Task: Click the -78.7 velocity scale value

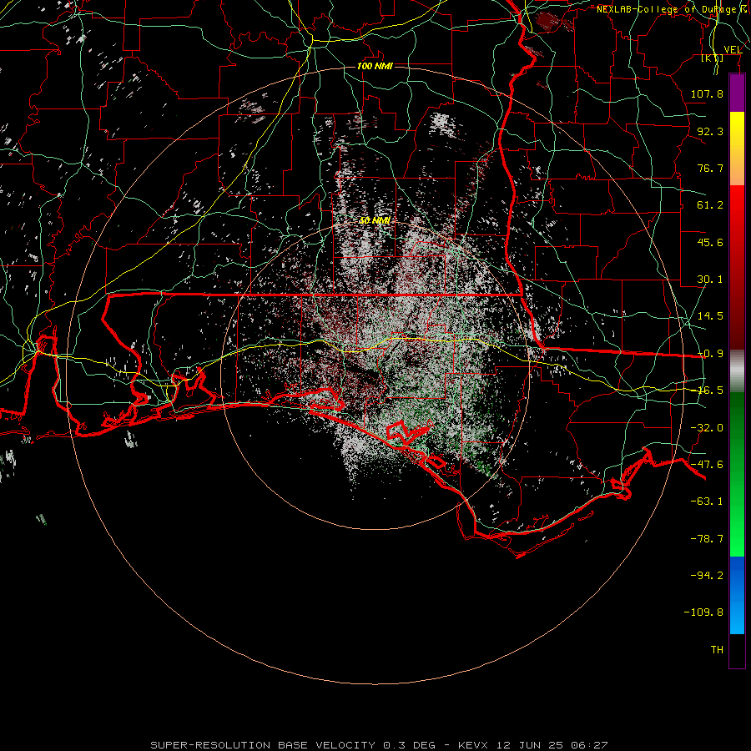Action: (707, 539)
